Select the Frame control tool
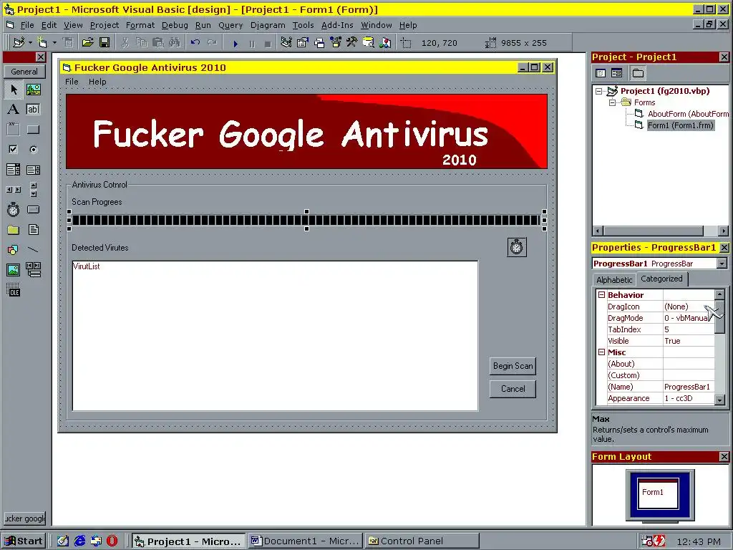The image size is (733, 550). [14, 130]
